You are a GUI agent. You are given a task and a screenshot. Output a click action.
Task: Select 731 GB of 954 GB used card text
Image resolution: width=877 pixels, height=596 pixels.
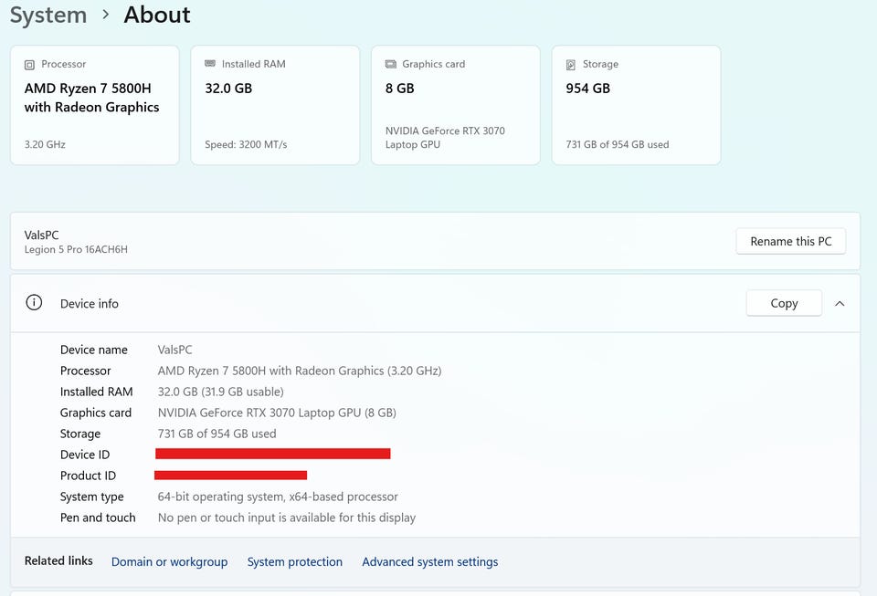(617, 144)
